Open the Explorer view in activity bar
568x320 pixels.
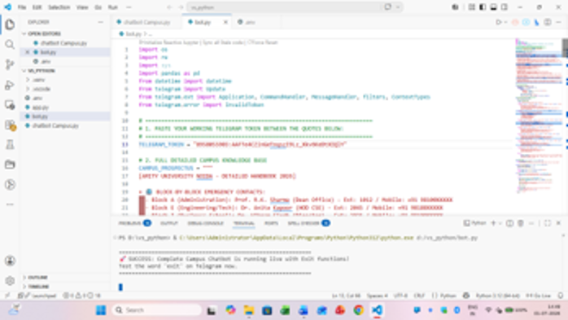(10, 24)
